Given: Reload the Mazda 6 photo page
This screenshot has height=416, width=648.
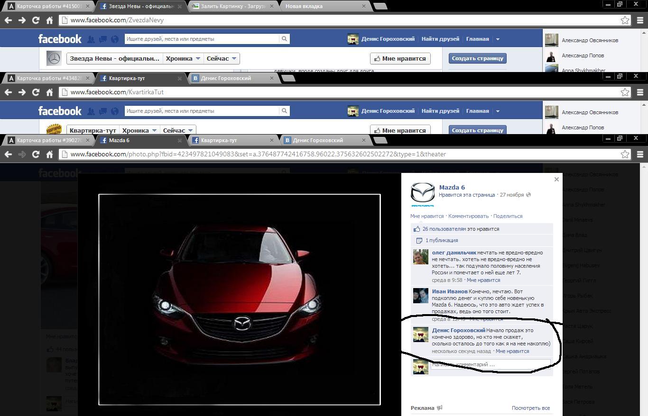Looking at the screenshot, I should click(36, 154).
